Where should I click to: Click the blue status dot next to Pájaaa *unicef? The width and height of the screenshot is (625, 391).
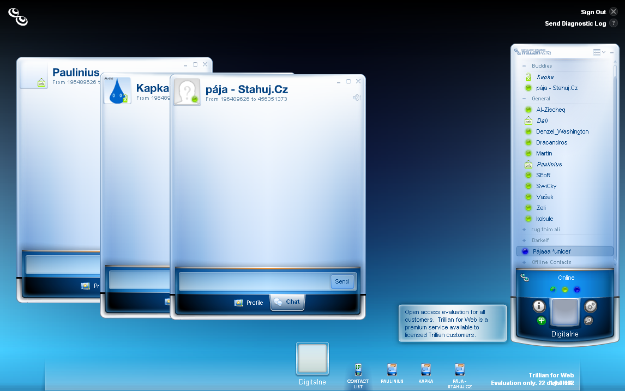point(525,251)
